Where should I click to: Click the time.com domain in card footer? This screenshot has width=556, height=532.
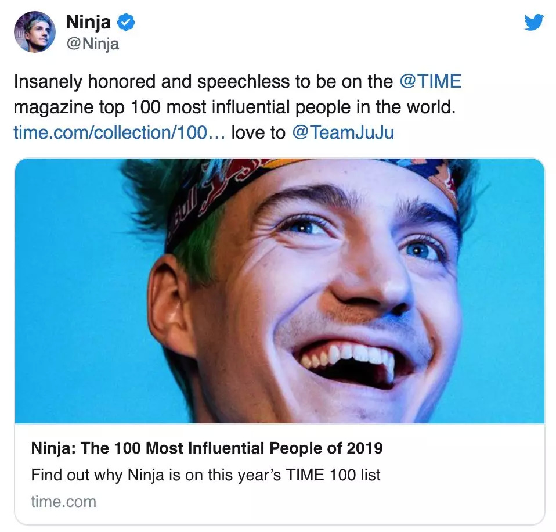tap(63, 501)
